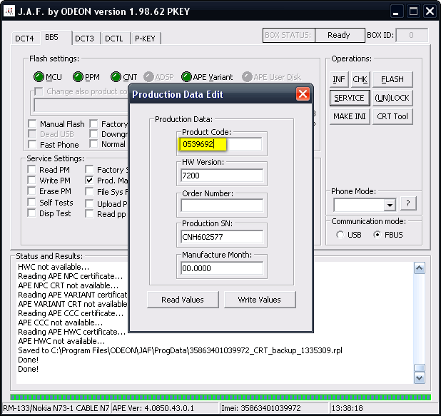The width and height of the screenshot is (441, 416).
Task: Click the Phone Mode help question button
Action: 408,203
